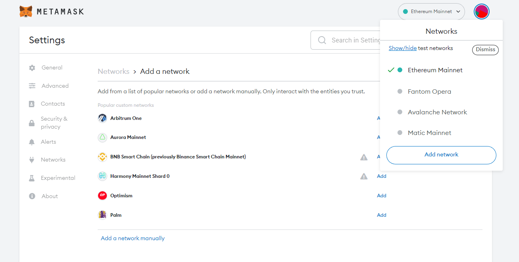The height and width of the screenshot is (262, 519).
Task: Click the Advanced sliders icon
Action: point(32,86)
